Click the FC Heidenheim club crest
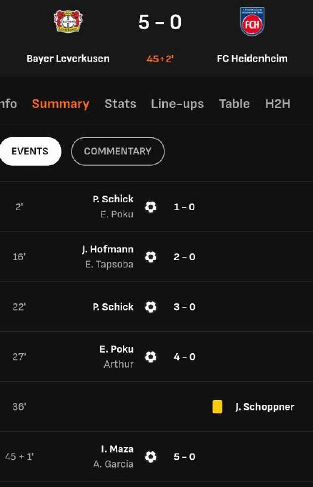The width and height of the screenshot is (313, 487). pos(252,22)
